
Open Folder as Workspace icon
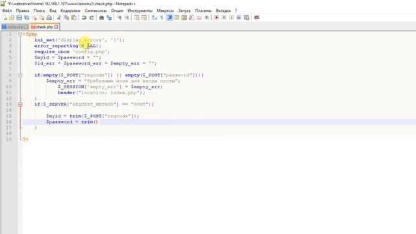[199, 18]
